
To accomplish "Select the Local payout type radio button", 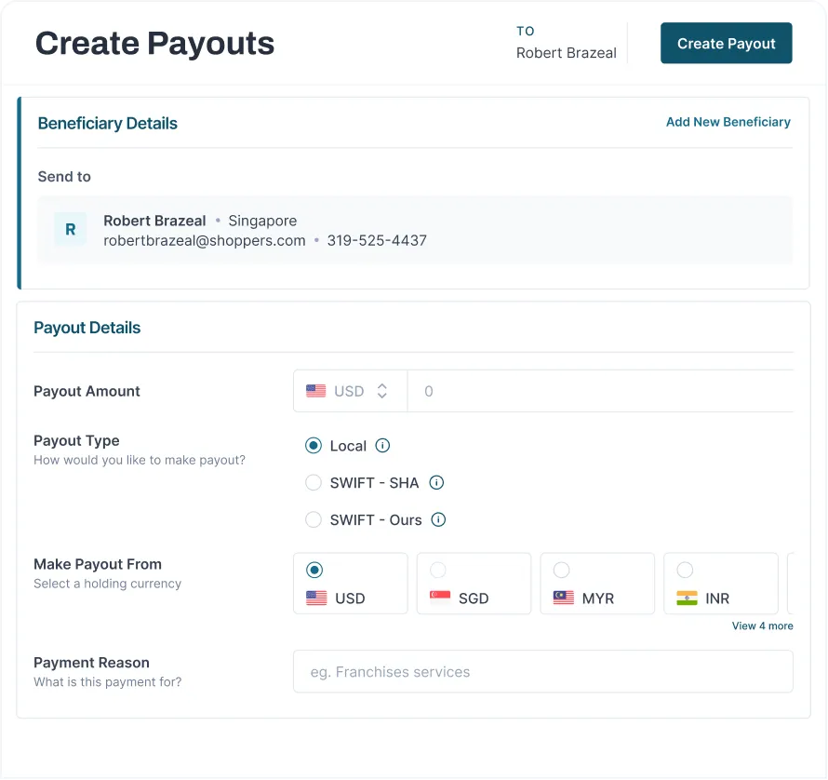I will coord(314,446).
